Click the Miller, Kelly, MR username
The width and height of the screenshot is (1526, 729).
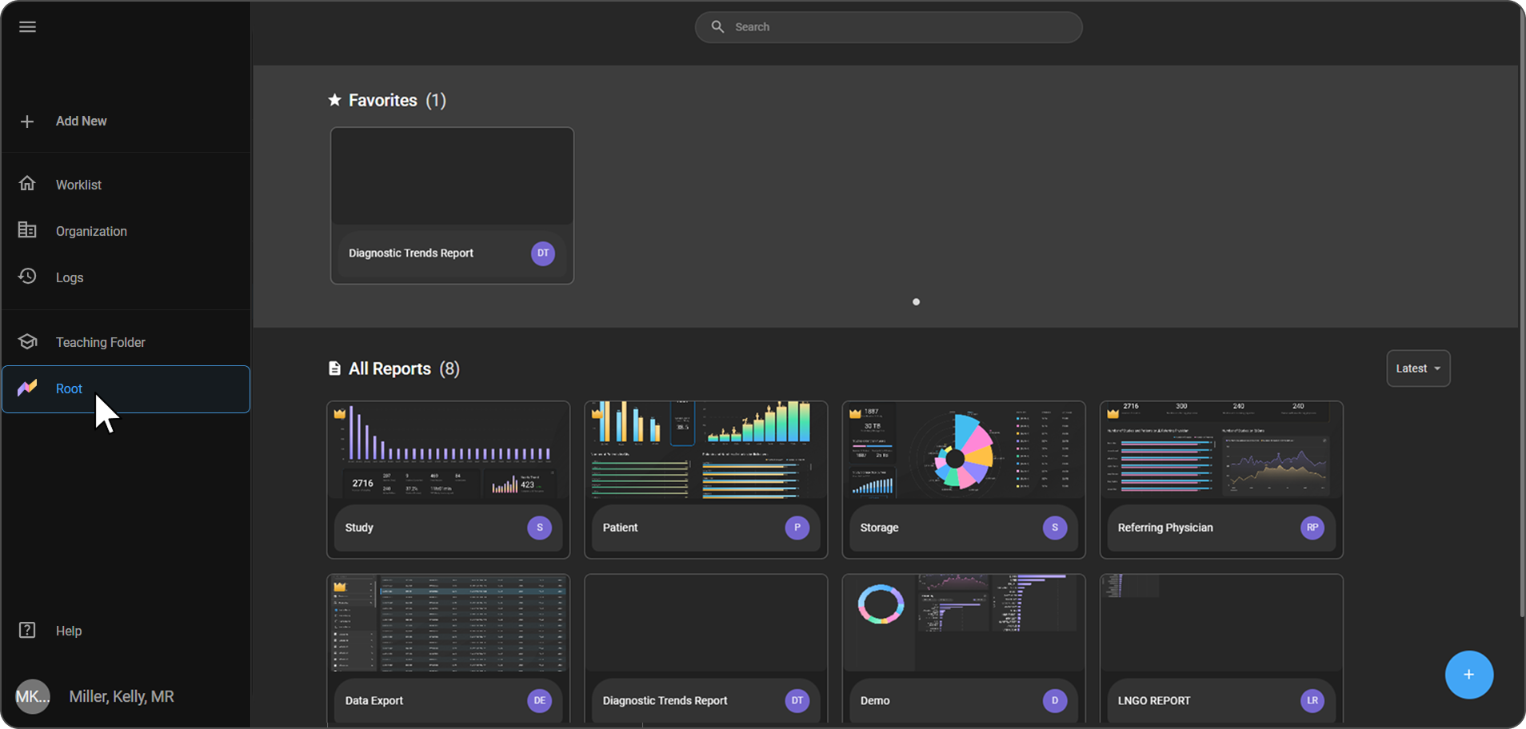[122, 696]
